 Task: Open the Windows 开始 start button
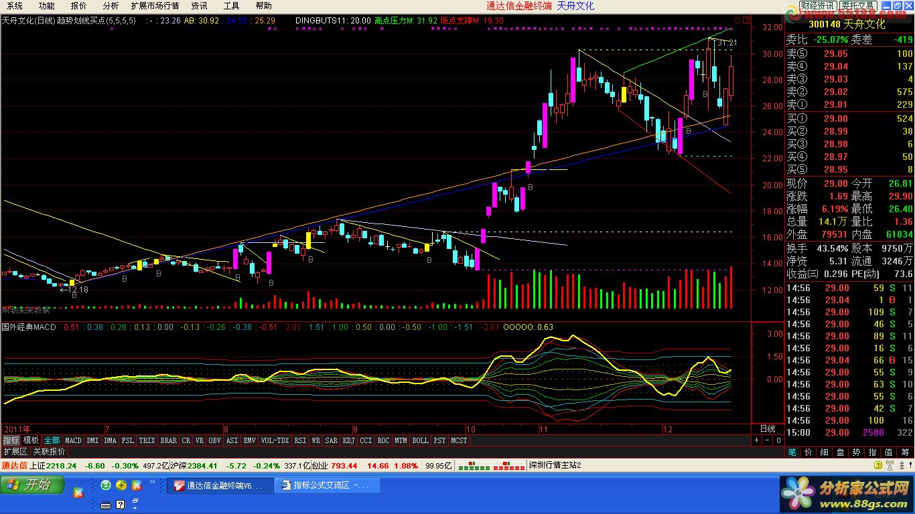[x=32, y=485]
